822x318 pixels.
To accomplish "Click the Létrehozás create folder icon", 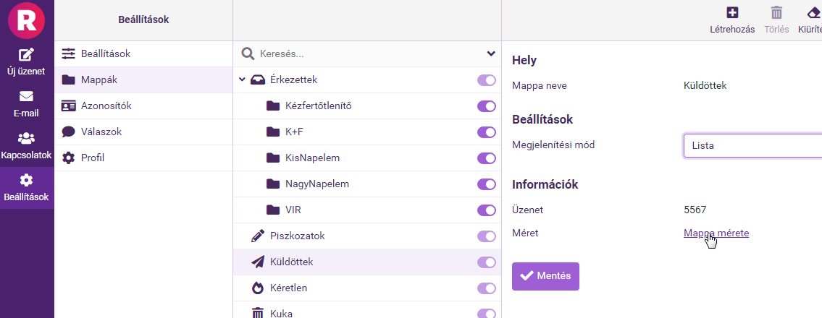I will point(732,13).
